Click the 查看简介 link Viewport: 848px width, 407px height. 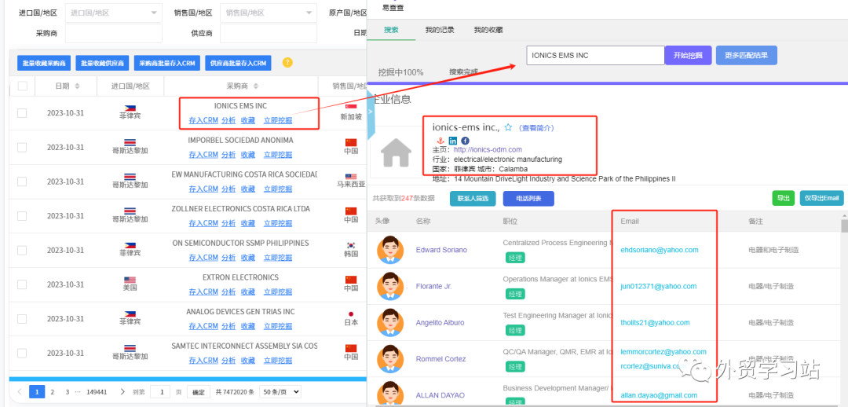coord(536,128)
